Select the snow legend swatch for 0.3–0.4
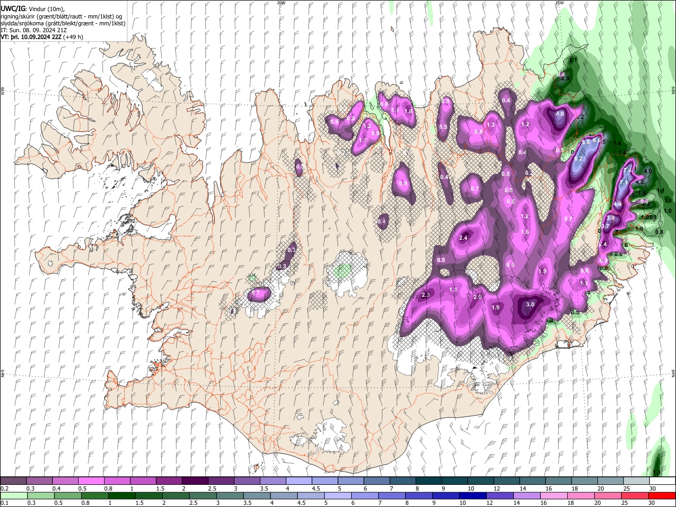The width and height of the screenshot is (676, 507). click(x=39, y=481)
